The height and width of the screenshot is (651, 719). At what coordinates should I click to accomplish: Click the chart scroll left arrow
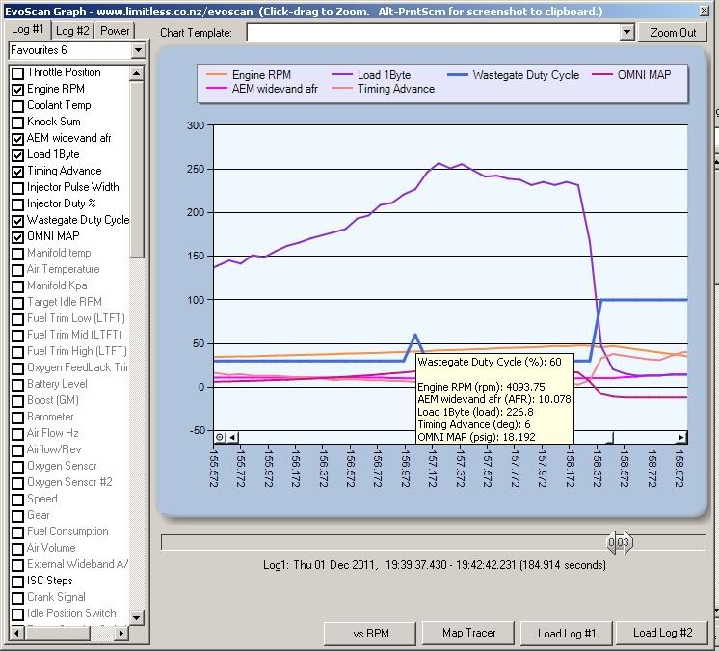point(232,437)
